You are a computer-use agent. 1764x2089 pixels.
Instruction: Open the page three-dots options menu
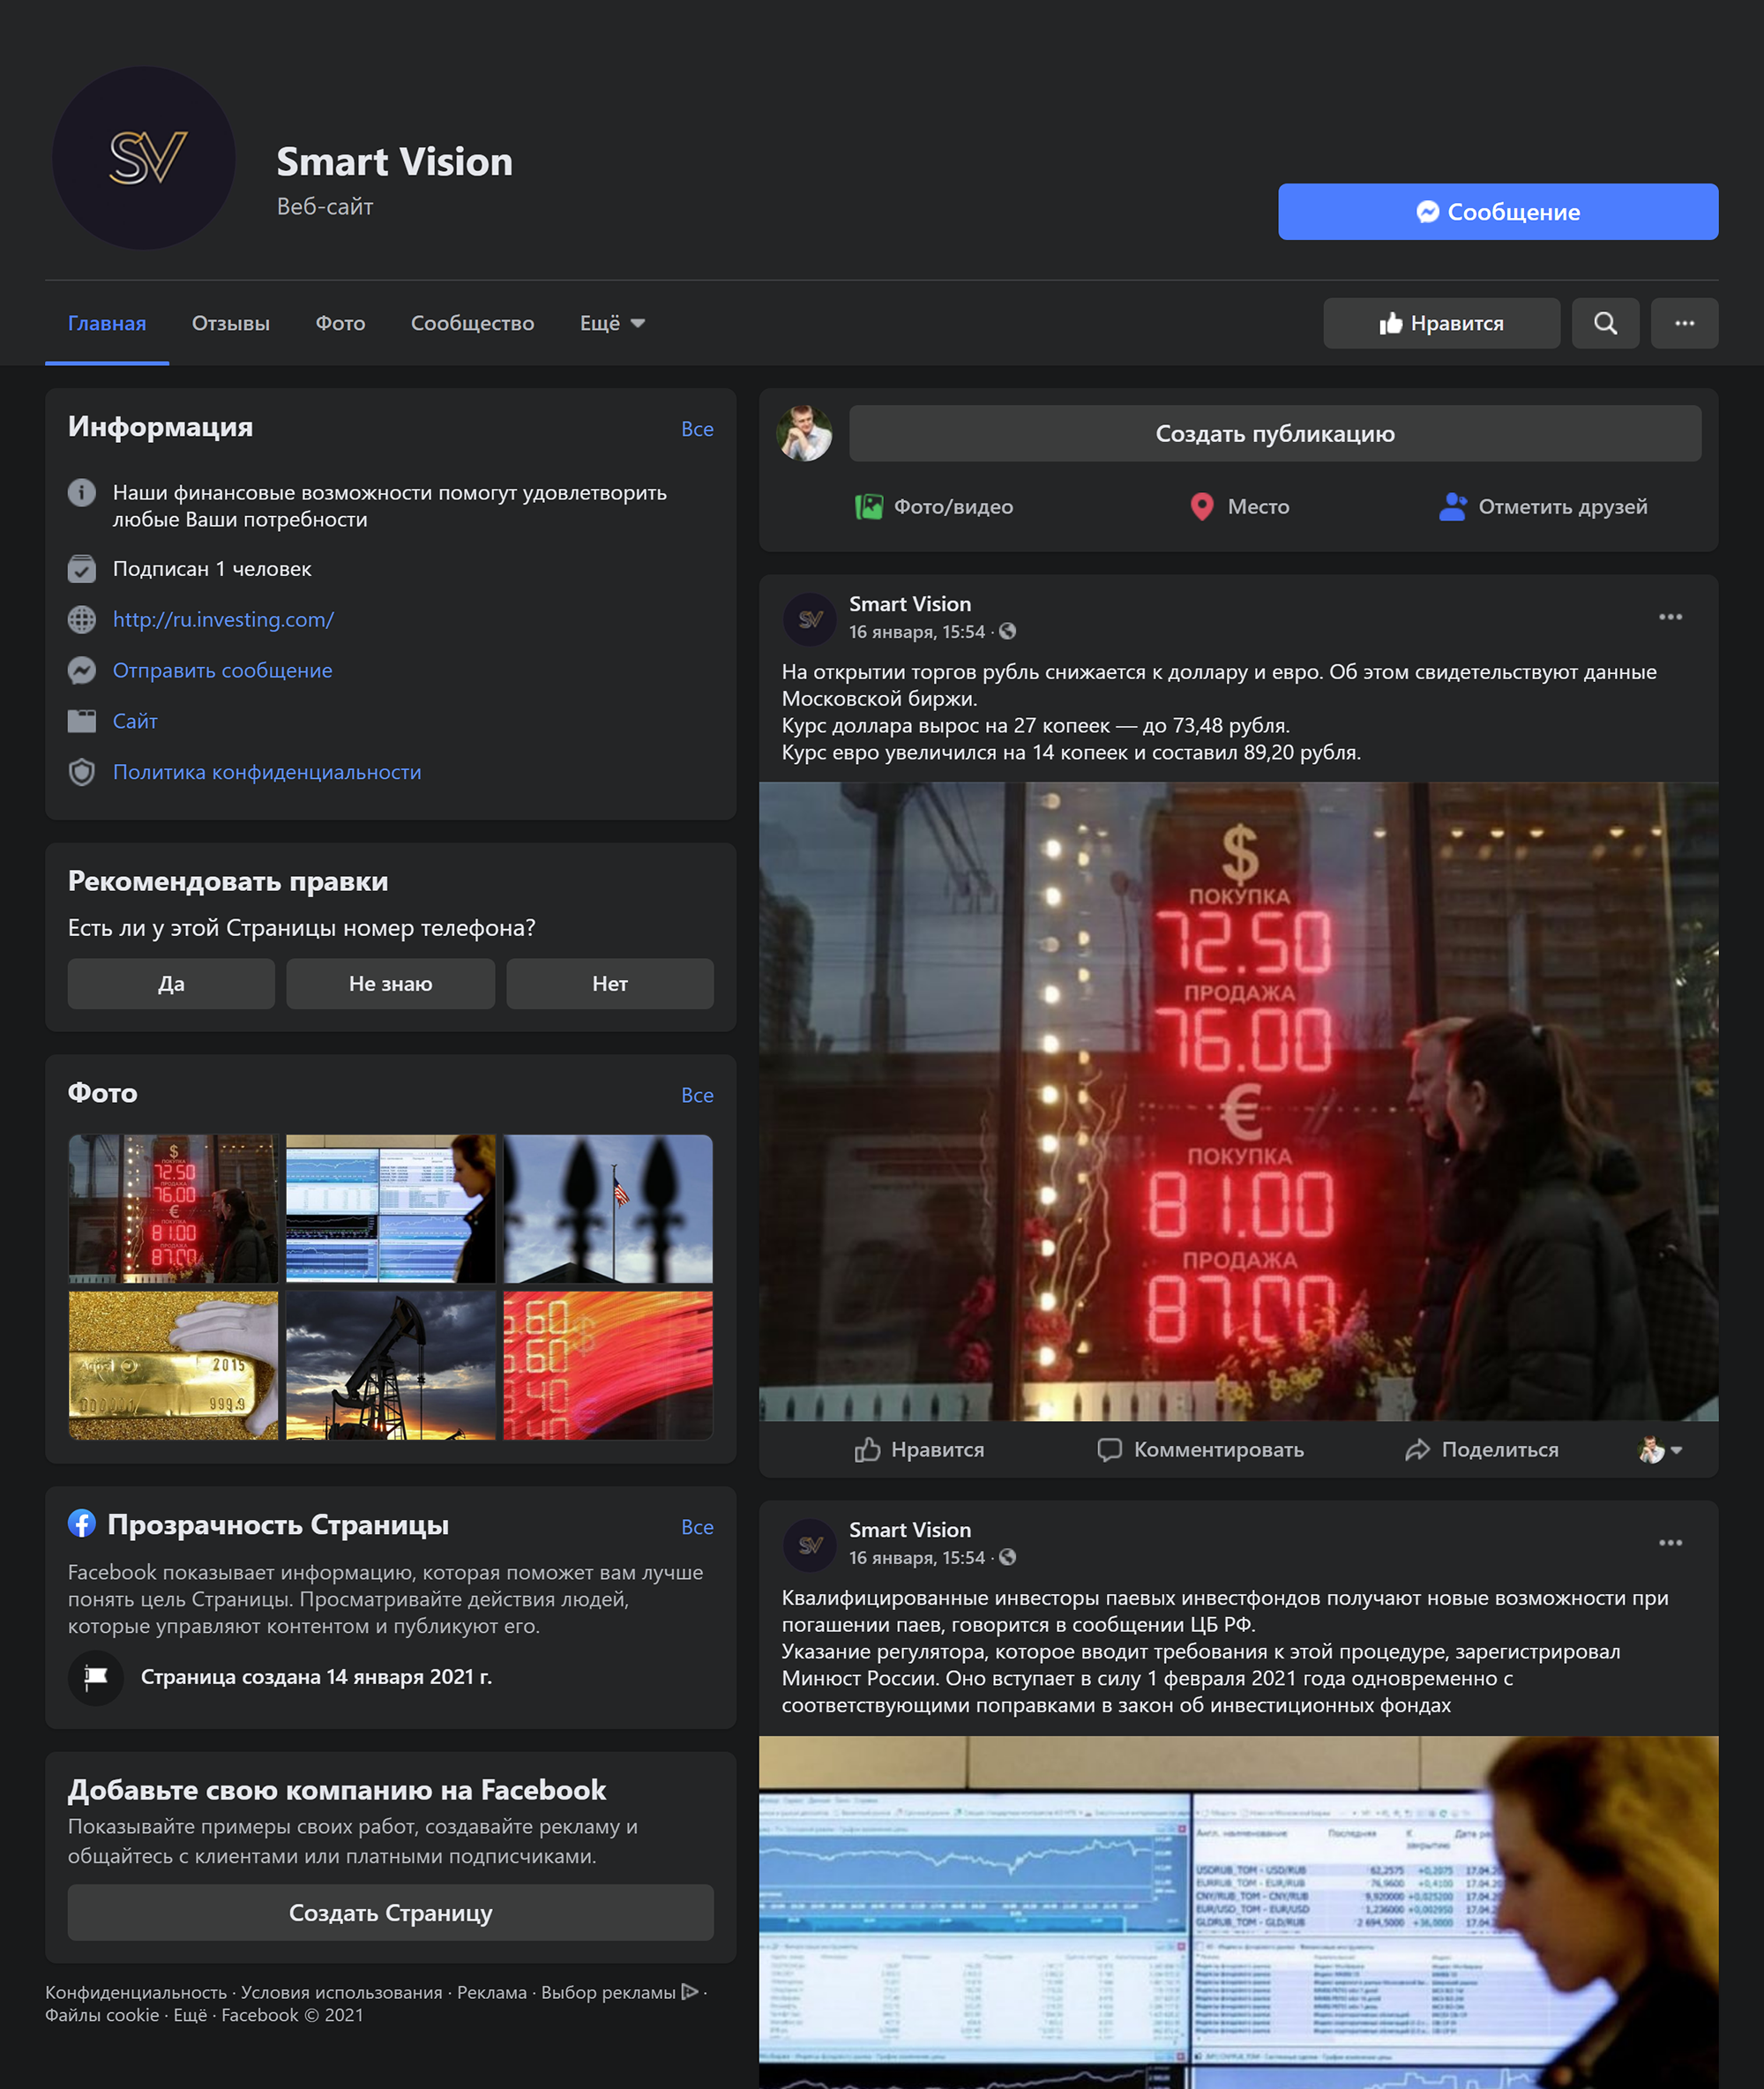tap(1684, 323)
